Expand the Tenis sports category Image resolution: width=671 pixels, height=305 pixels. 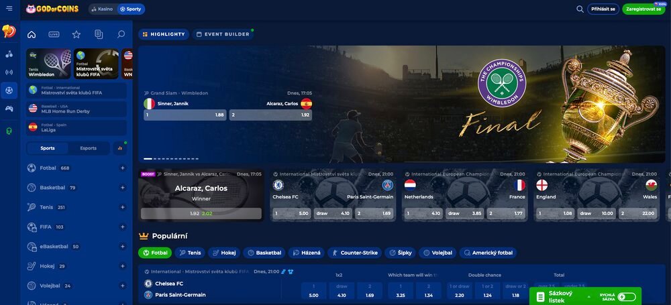[122, 207]
